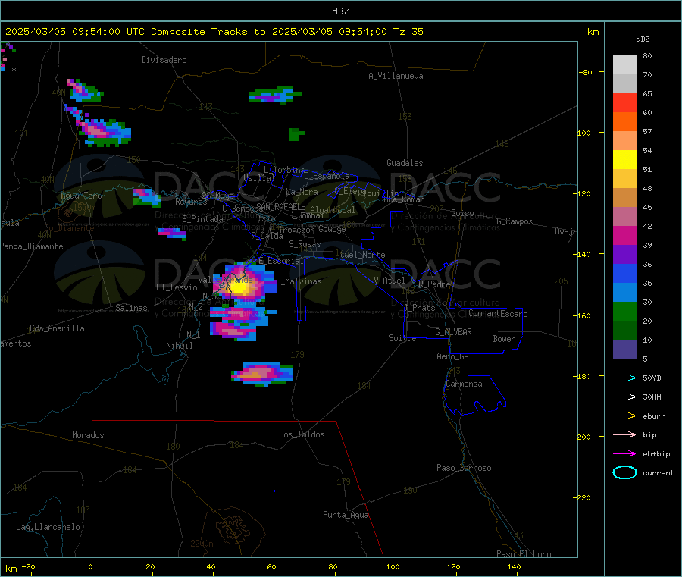682x577 pixels.
Task: Select the light gray 80 dBZ color swatch
Action: coord(624,65)
